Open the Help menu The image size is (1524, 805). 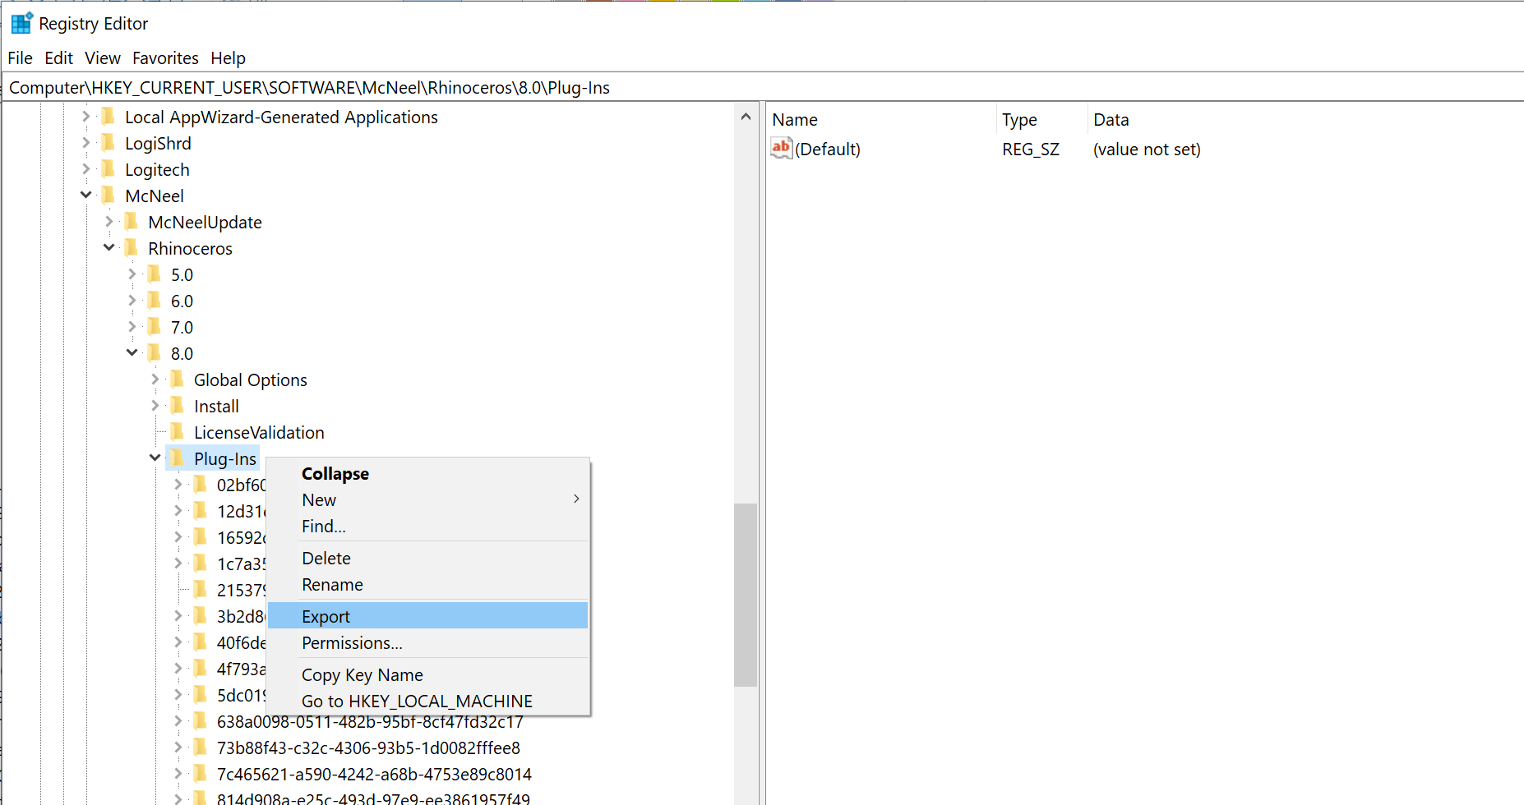pos(228,58)
